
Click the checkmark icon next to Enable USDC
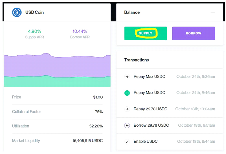[x=127, y=142]
